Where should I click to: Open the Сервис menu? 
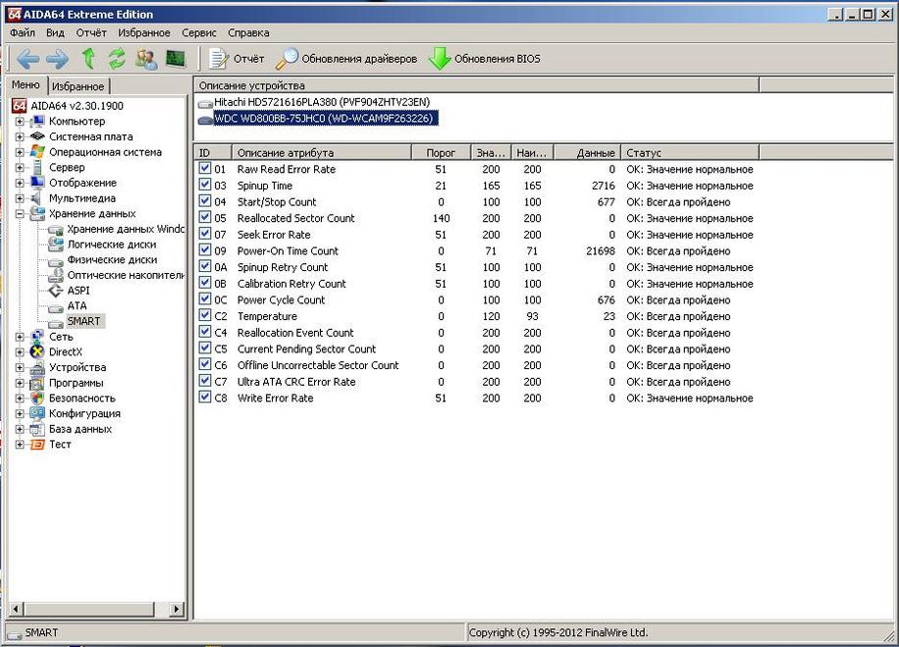(199, 32)
